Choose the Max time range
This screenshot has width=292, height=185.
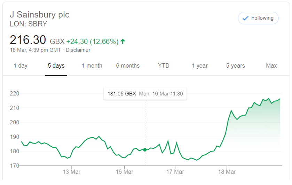click(271, 65)
